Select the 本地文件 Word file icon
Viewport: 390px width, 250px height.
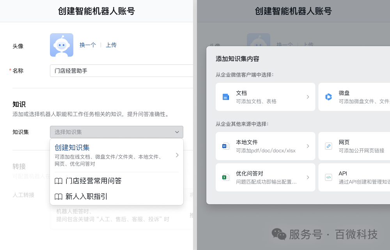(x=225, y=146)
